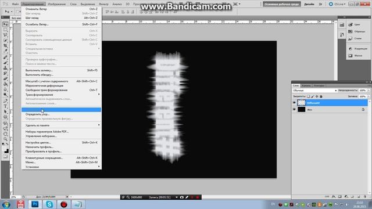Switch to the Каналы tab
372x209 pixels.
click(x=306, y=85)
